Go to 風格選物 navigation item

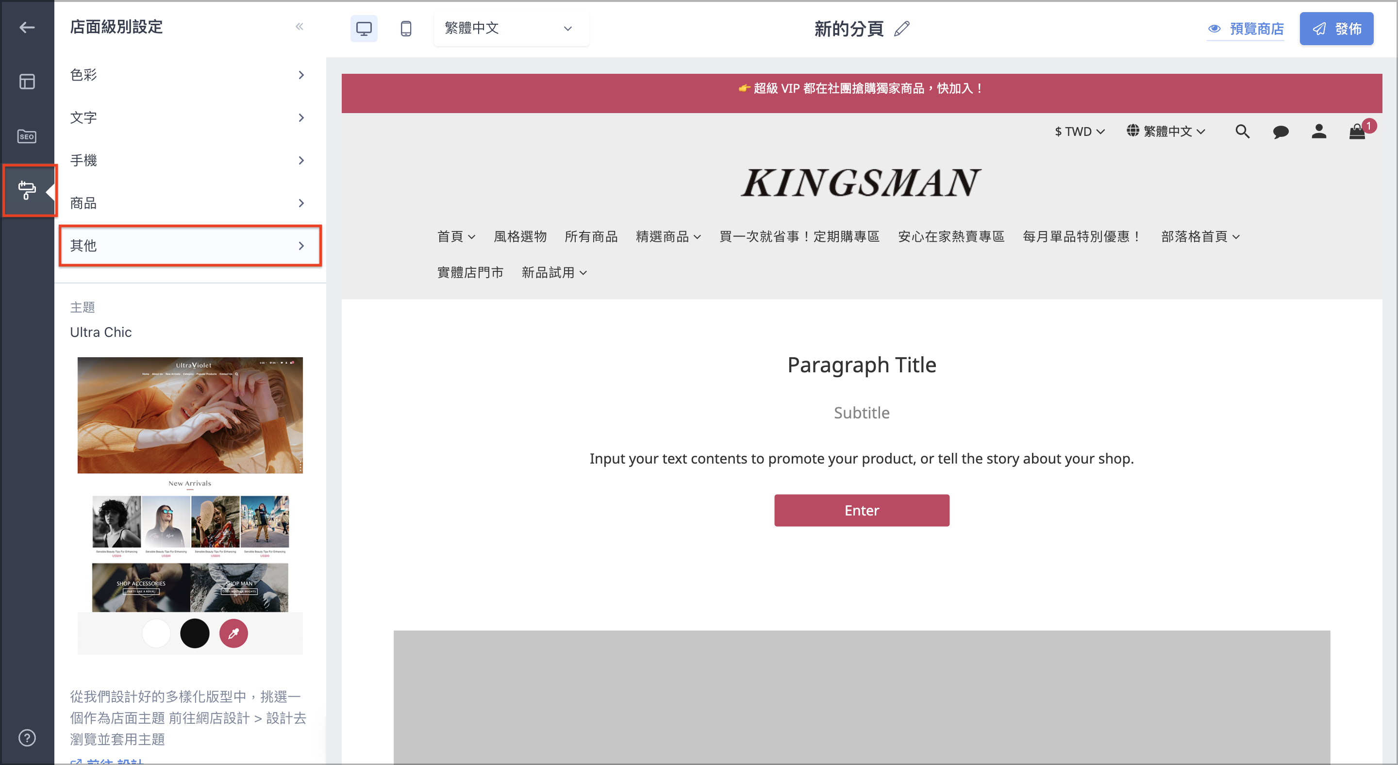click(520, 236)
